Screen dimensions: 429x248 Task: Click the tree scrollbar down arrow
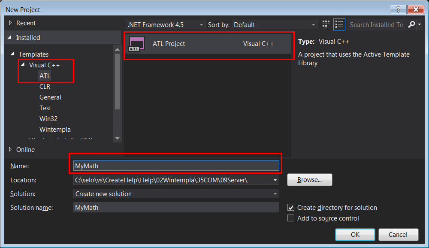click(118, 138)
